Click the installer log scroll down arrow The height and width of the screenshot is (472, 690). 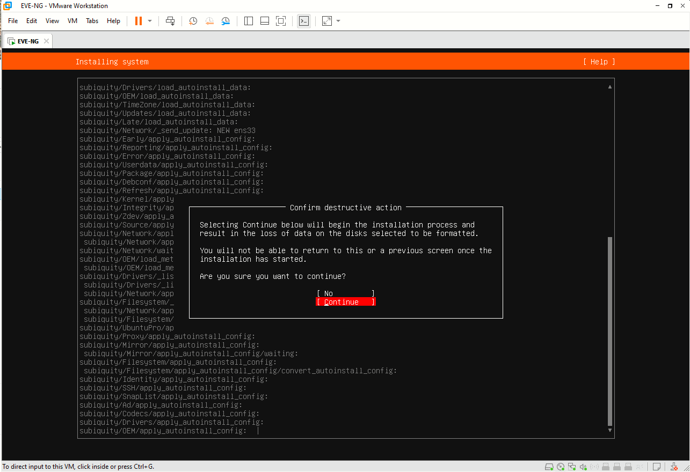609,430
